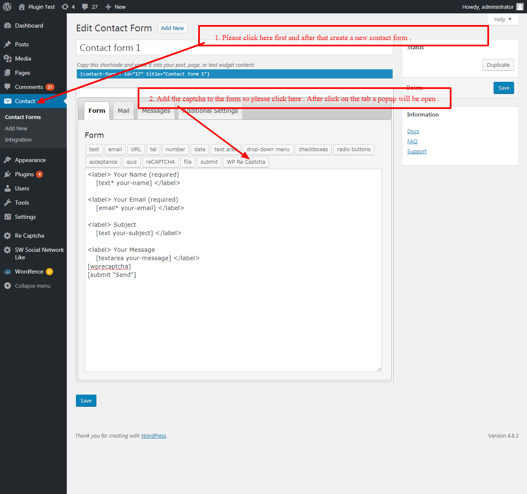Click the Posts pushpin icon

[8, 44]
